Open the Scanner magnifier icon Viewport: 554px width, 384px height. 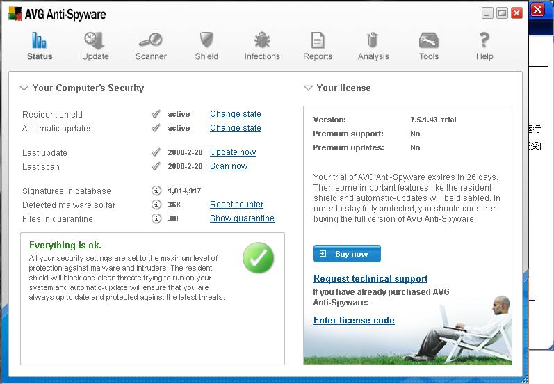tap(151, 41)
